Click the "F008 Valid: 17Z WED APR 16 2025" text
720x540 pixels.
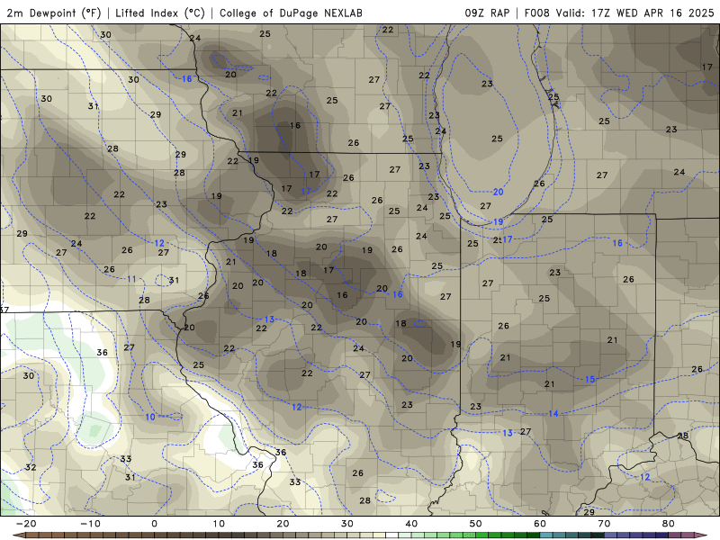tap(619, 13)
